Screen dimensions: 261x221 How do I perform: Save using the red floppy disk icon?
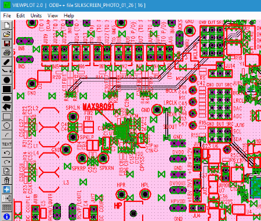pos(7,44)
